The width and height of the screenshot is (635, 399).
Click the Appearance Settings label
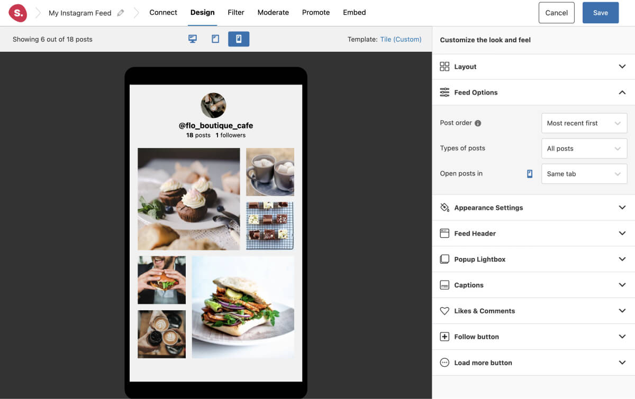pyautogui.click(x=488, y=208)
